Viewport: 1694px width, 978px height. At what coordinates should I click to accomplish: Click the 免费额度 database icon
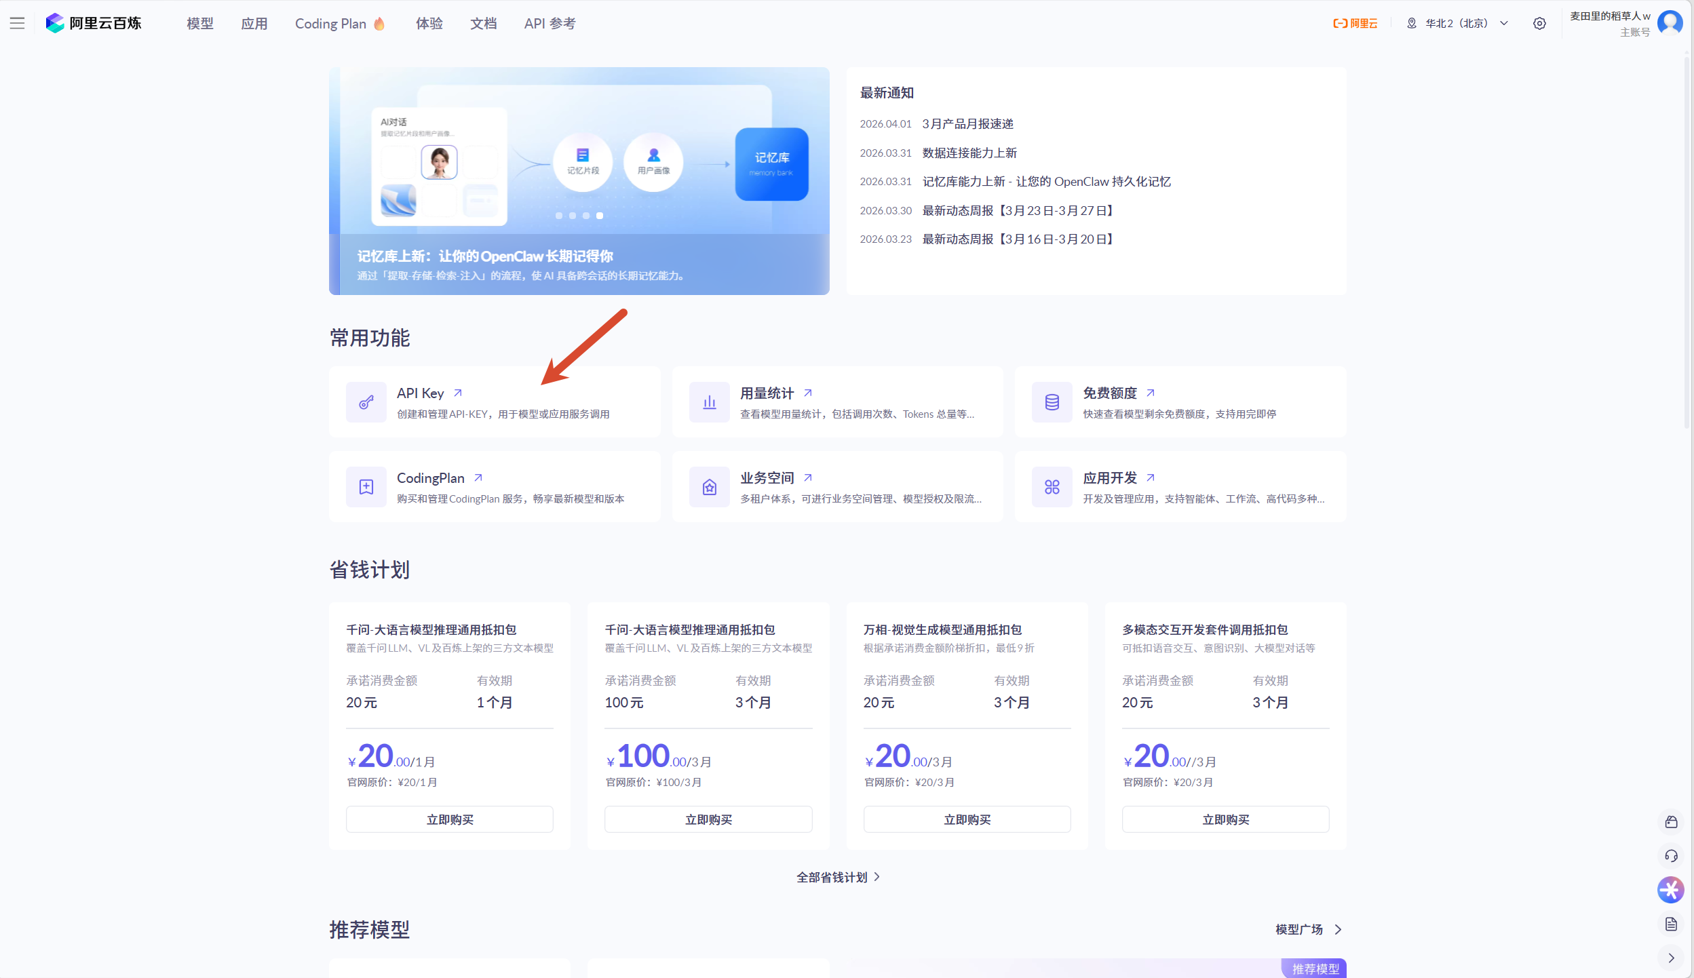pyautogui.click(x=1052, y=403)
